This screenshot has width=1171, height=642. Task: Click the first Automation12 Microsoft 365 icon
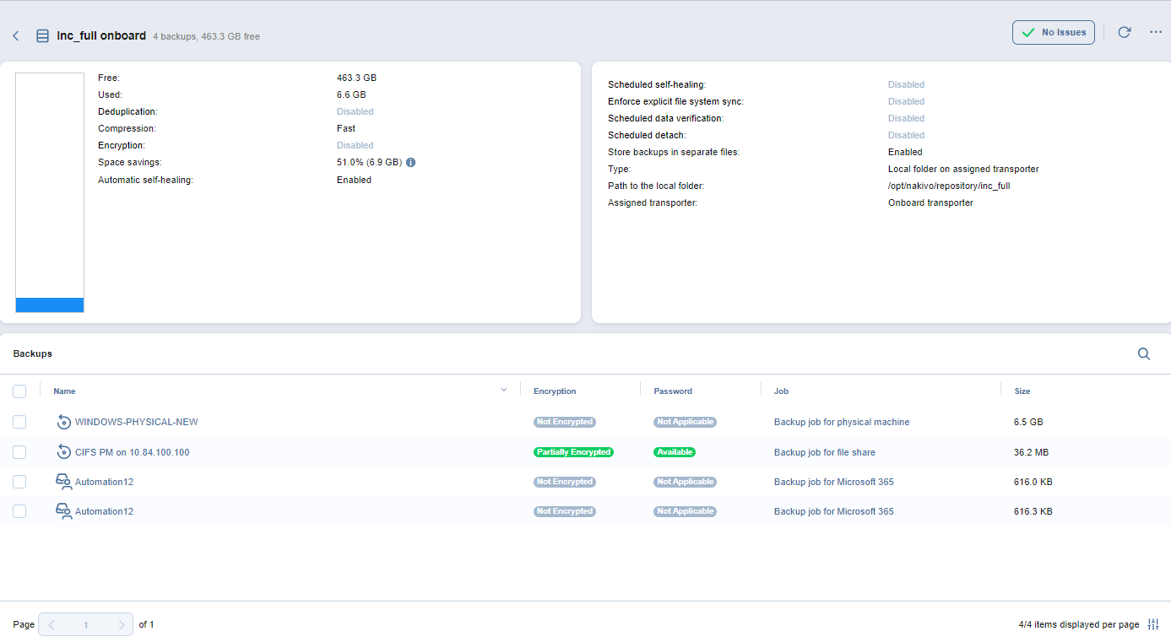click(63, 482)
